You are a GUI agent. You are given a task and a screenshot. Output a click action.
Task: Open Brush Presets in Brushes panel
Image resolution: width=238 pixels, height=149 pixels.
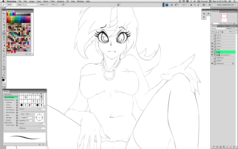tap(11, 95)
